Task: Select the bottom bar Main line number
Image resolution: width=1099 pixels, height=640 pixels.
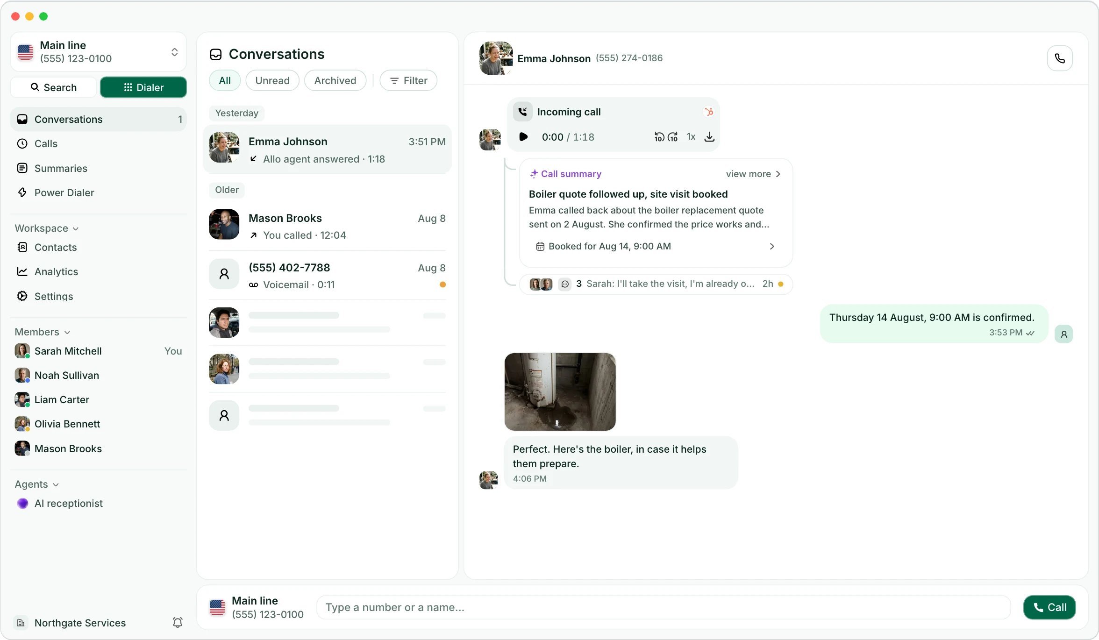Action: coord(257,607)
